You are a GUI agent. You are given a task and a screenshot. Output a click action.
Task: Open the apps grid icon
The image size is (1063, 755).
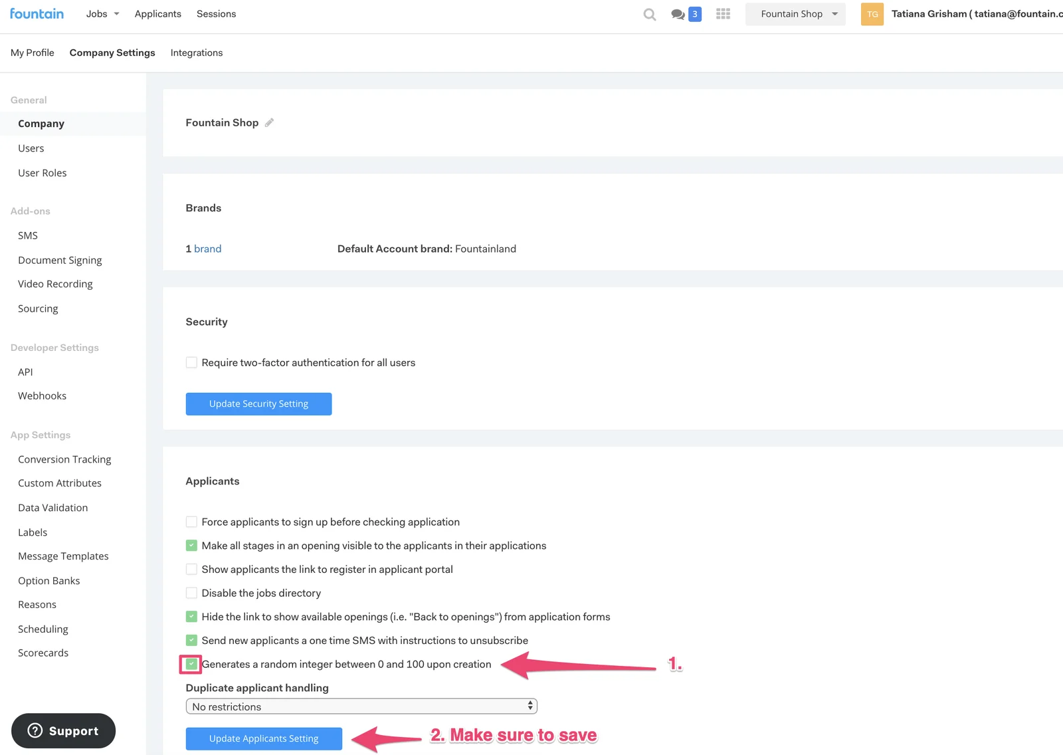pos(724,14)
